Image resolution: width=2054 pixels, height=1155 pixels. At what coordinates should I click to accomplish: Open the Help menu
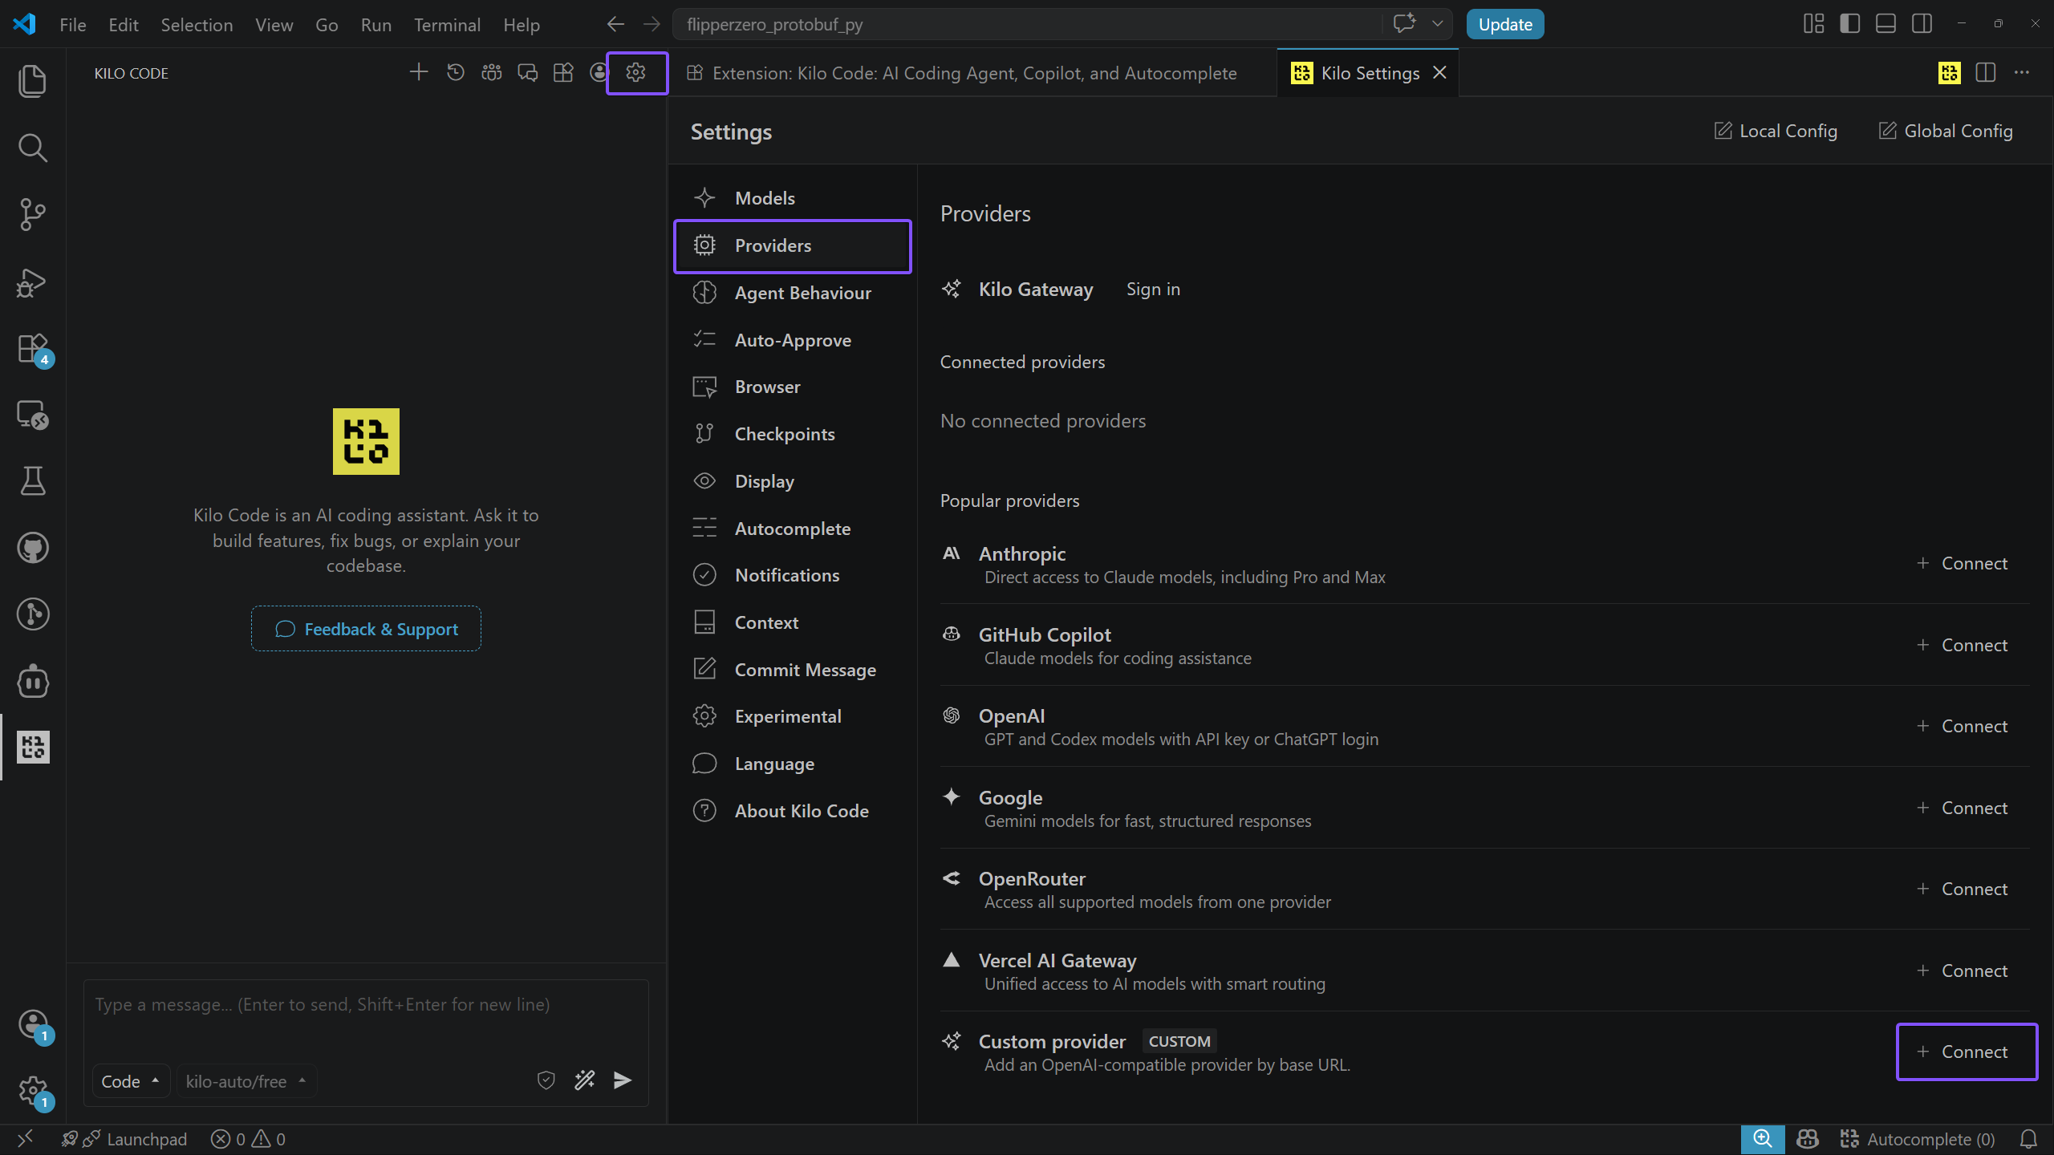point(522,25)
